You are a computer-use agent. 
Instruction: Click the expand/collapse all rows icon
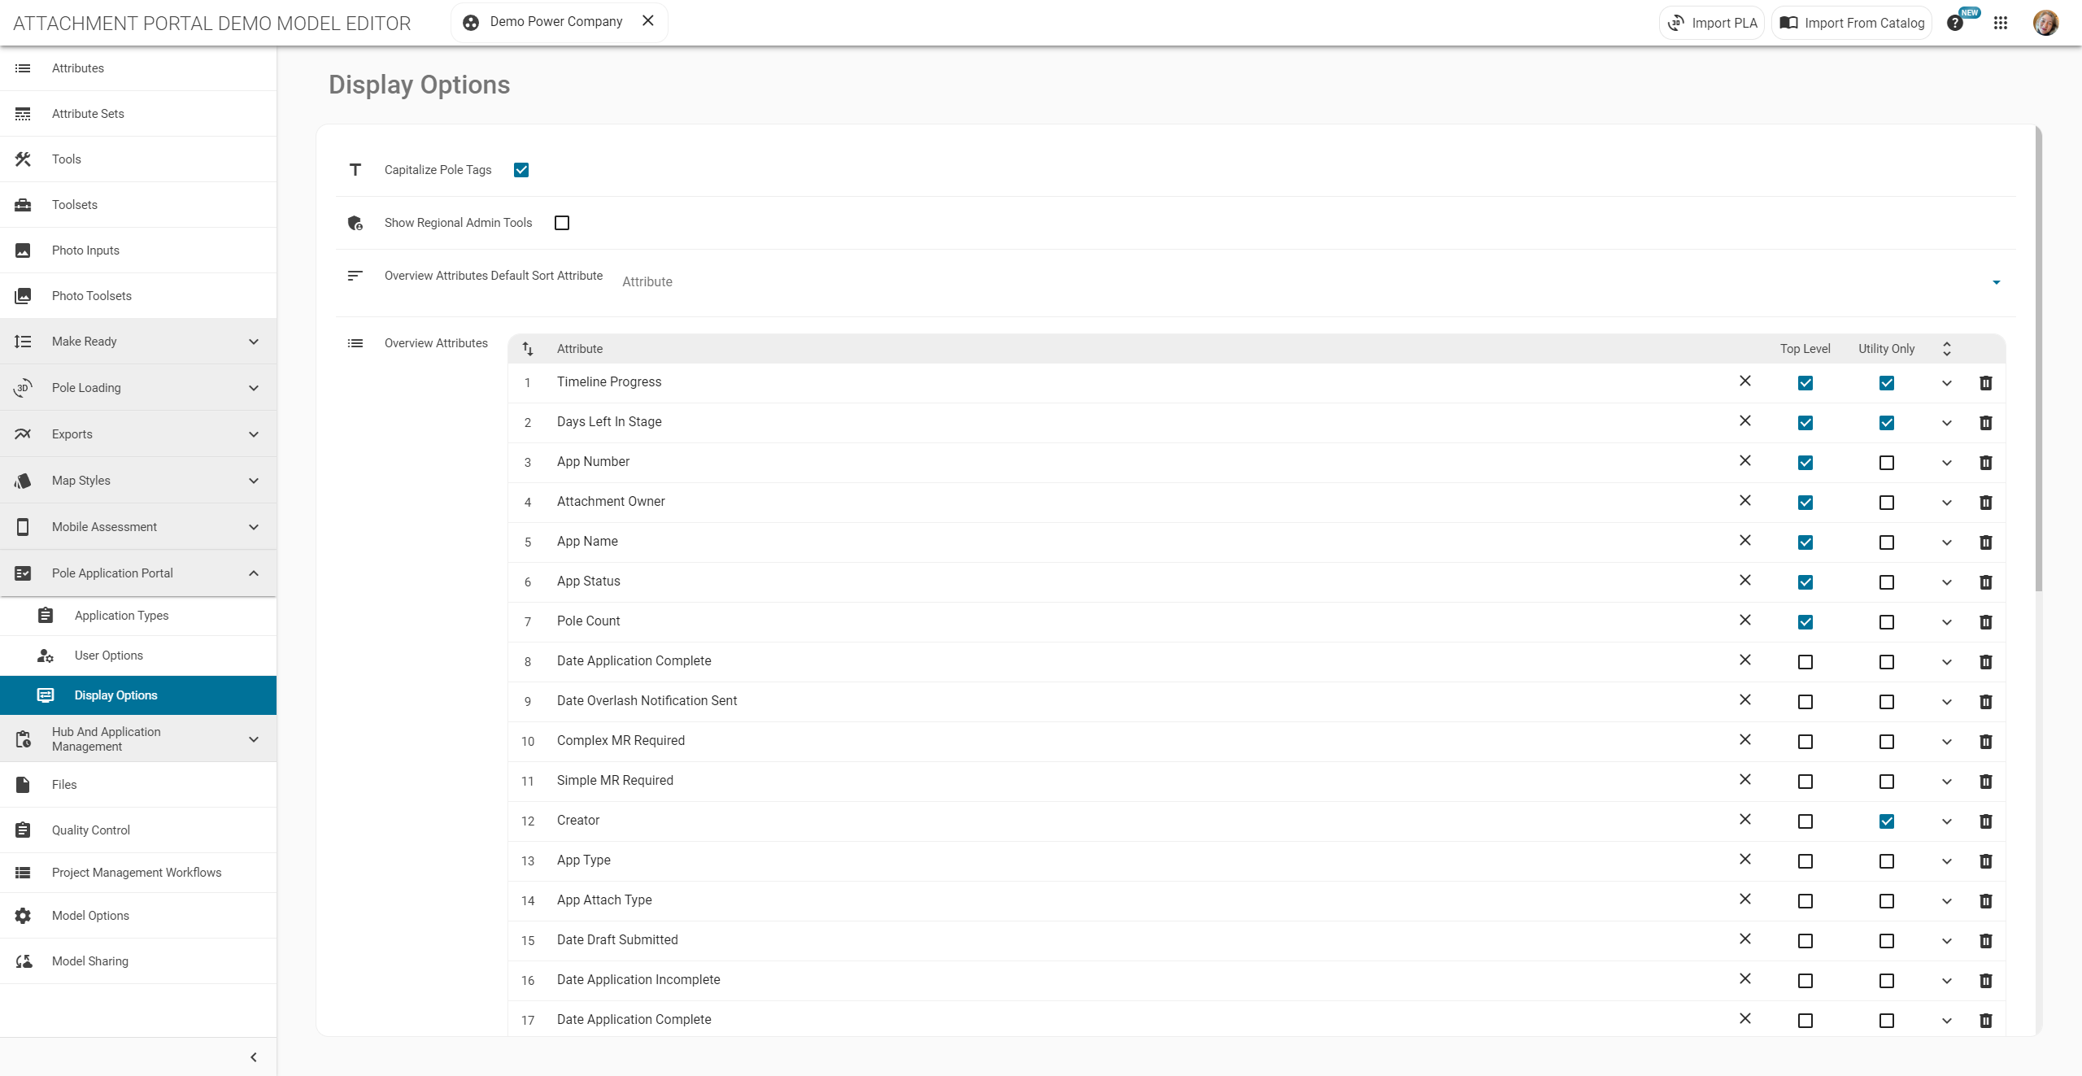(x=1946, y=349)
